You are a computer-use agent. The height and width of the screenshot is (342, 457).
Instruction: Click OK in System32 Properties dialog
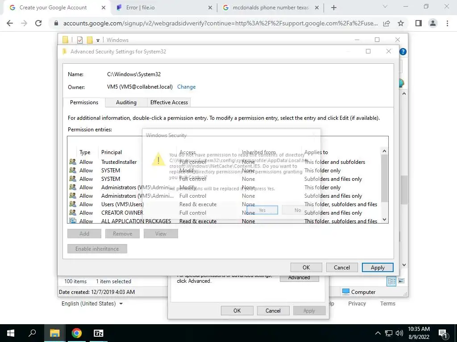[237, 310]
